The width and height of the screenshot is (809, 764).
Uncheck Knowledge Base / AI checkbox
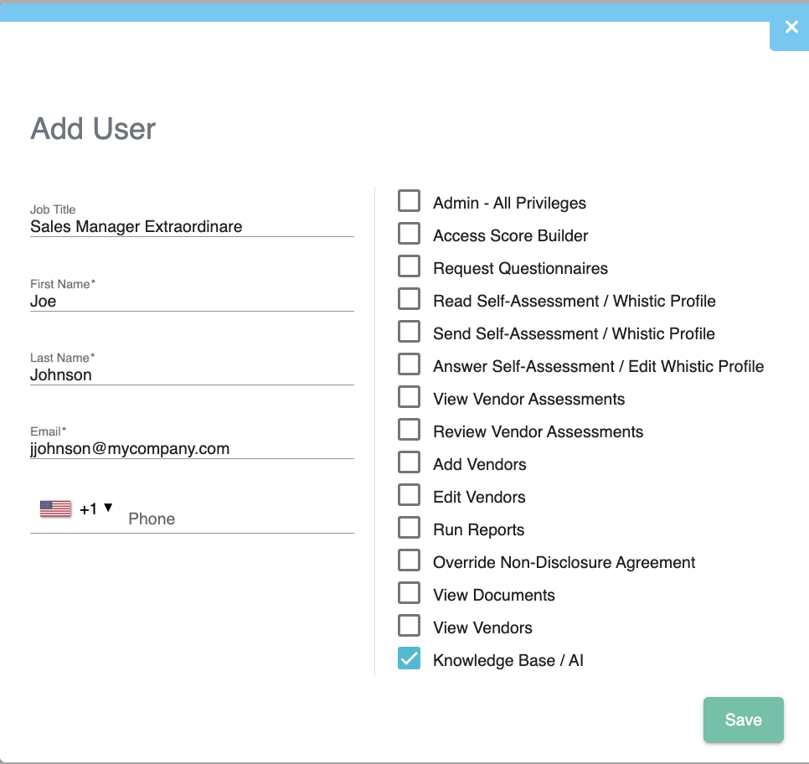[409, 658]
